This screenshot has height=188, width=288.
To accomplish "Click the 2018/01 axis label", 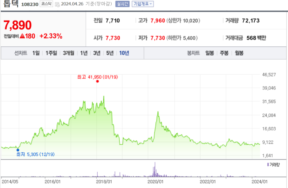I will [x=104, y=181].
